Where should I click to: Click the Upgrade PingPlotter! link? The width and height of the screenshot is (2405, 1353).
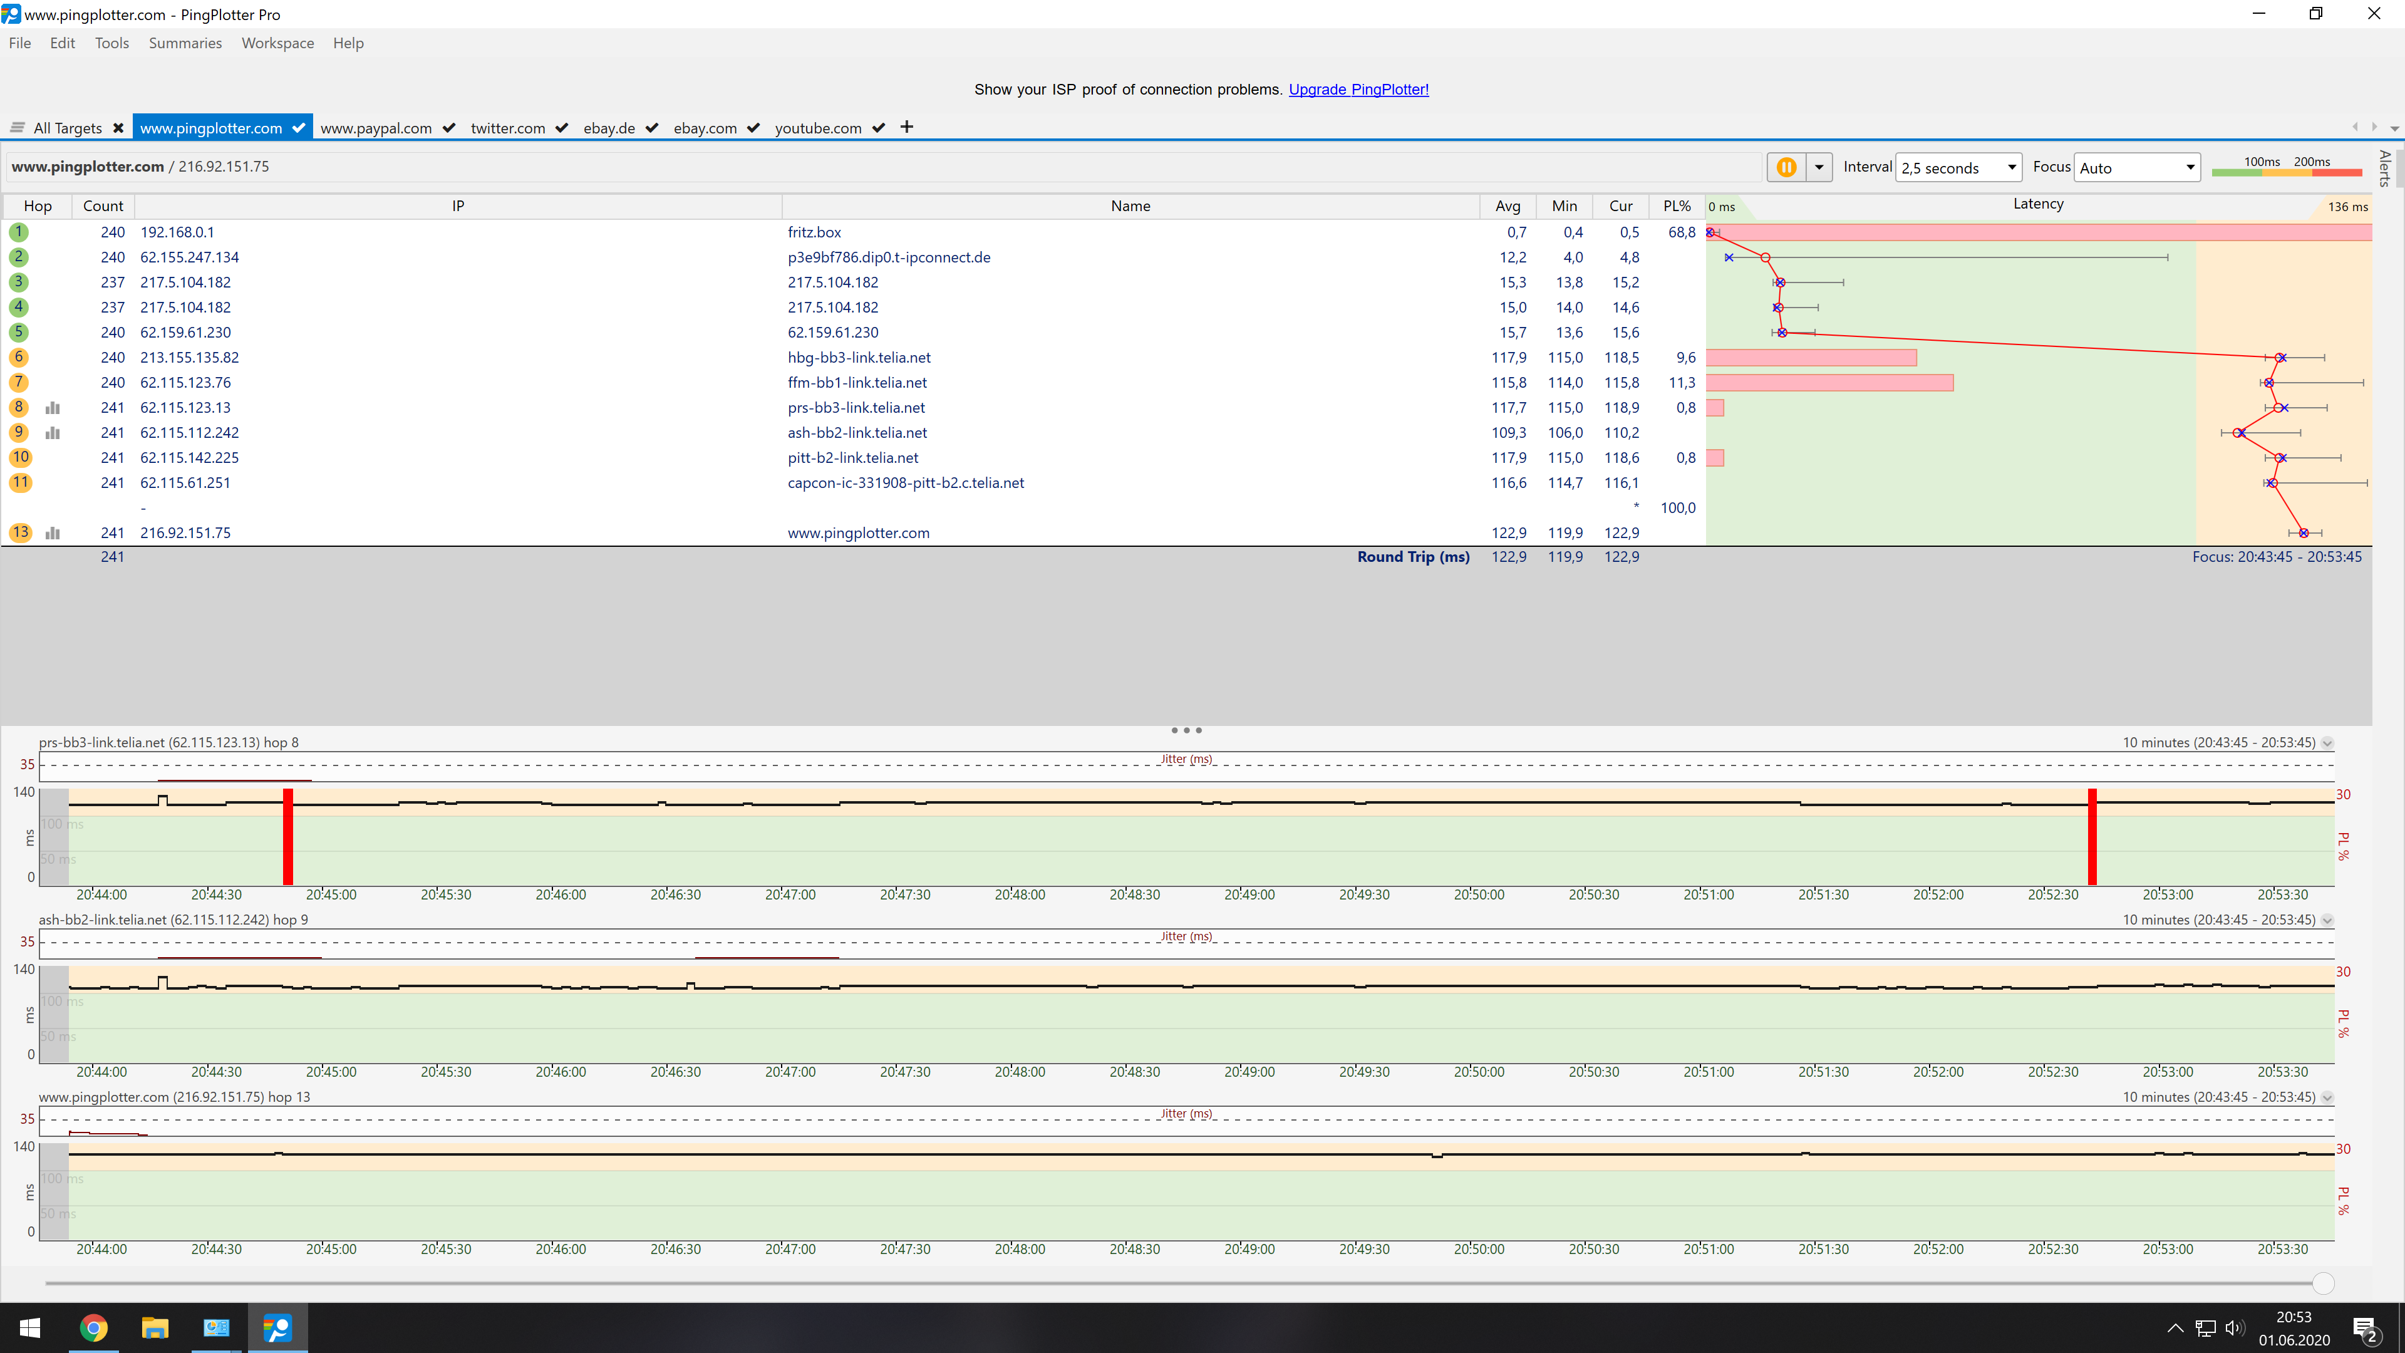click(x=1358, y=90)
